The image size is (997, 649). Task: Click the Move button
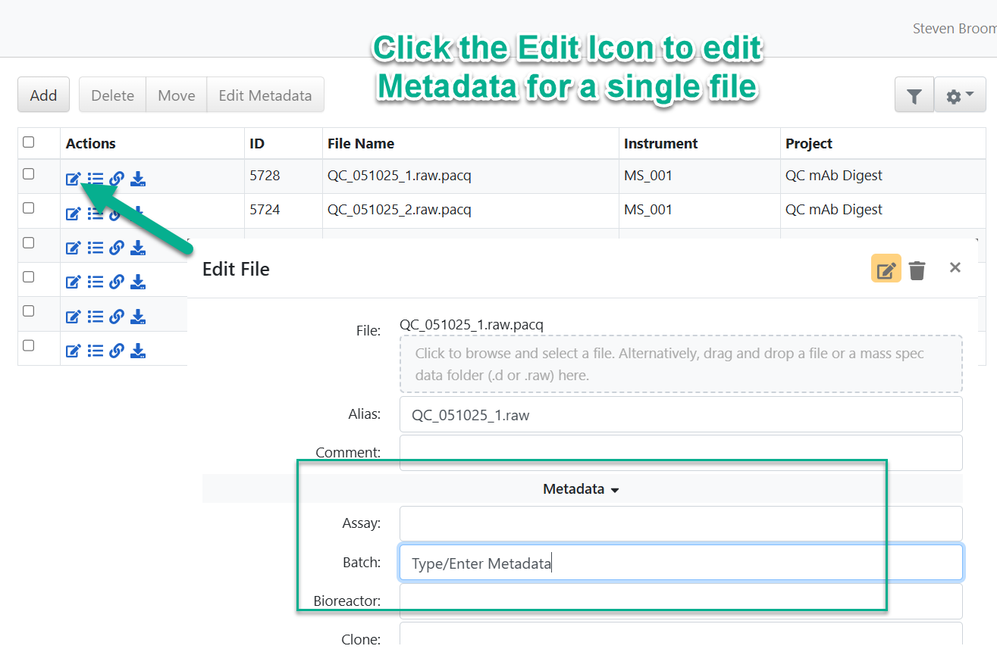pos(177,95)
